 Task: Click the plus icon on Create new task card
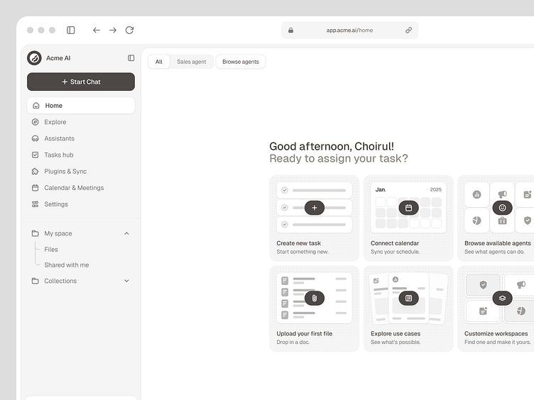(x=315, y=208)
